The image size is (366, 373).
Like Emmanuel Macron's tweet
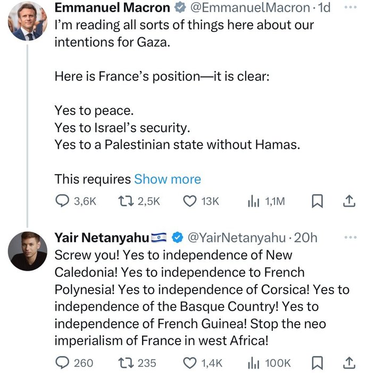click(190, 201)
